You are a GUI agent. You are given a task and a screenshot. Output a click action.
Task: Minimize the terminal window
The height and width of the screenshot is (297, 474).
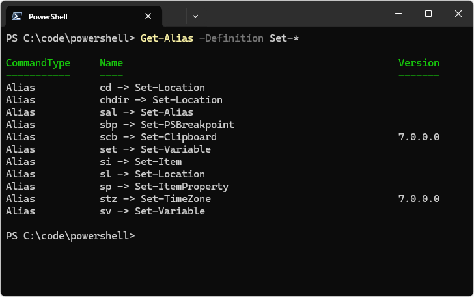pyautogui.click(x=398, y=14)
